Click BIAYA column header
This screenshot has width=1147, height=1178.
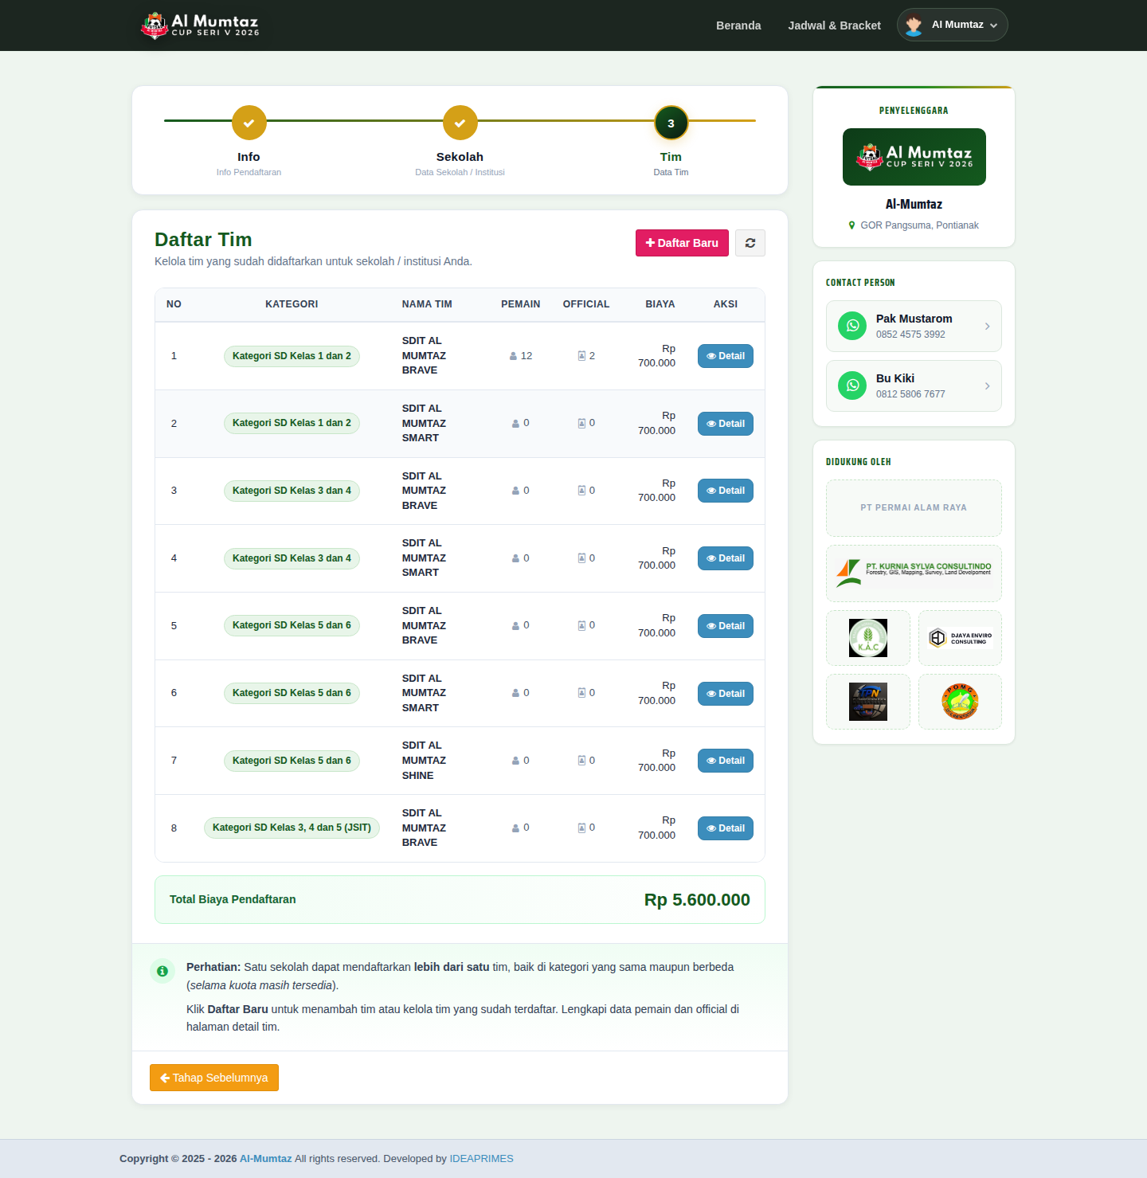click(660, 304)
